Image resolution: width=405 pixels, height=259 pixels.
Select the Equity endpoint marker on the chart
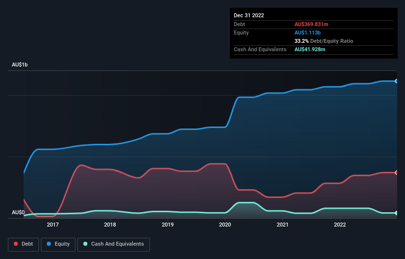(397, 81)
